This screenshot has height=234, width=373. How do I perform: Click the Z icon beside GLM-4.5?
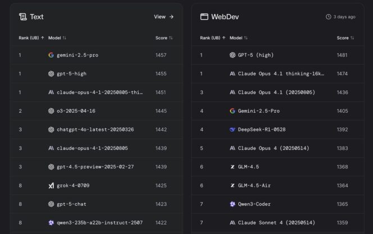(233, 167)
